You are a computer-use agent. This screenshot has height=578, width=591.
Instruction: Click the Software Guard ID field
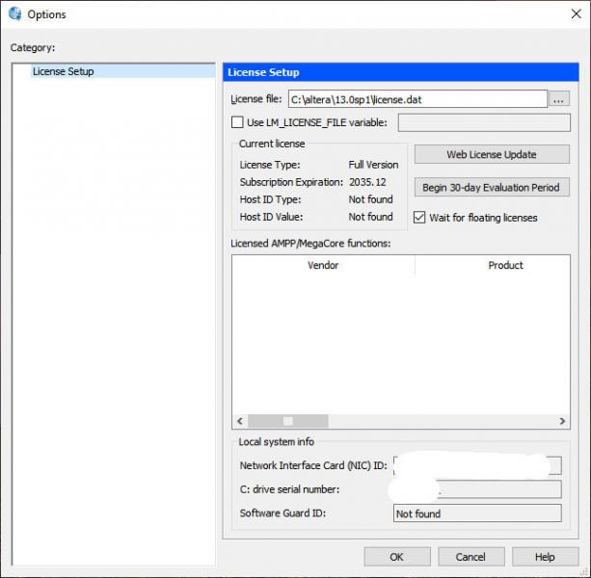476,513
